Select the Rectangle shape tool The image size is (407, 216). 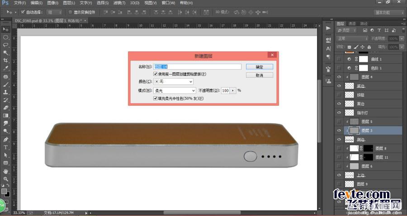(x=5, y=163)
